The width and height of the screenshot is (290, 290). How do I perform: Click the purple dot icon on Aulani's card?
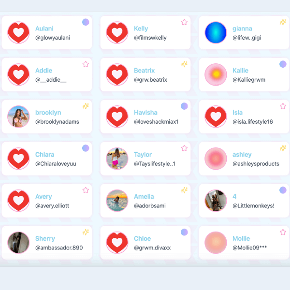pos(86,22)
